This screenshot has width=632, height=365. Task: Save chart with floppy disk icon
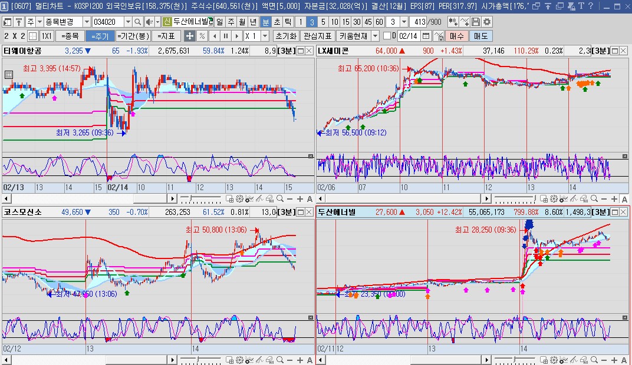click(476, 22)
